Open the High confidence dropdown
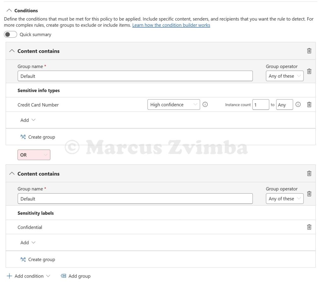The width and height of the screenshot is (322, 286). tap(173, 105)
